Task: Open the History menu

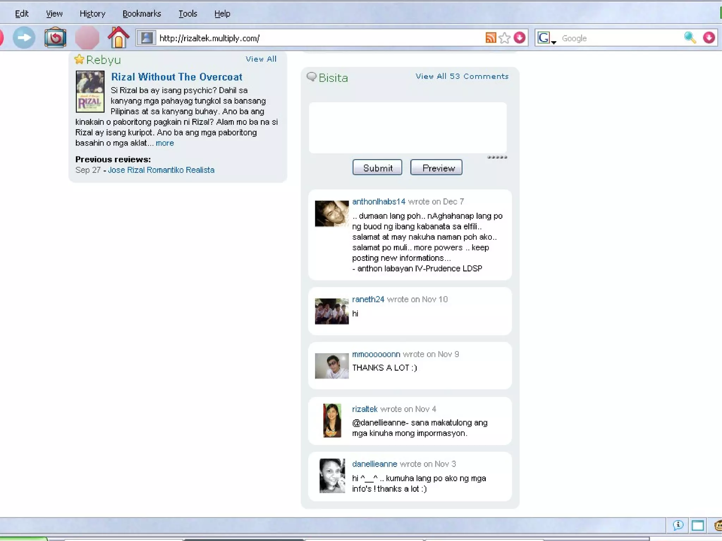Action: [92, 14]
